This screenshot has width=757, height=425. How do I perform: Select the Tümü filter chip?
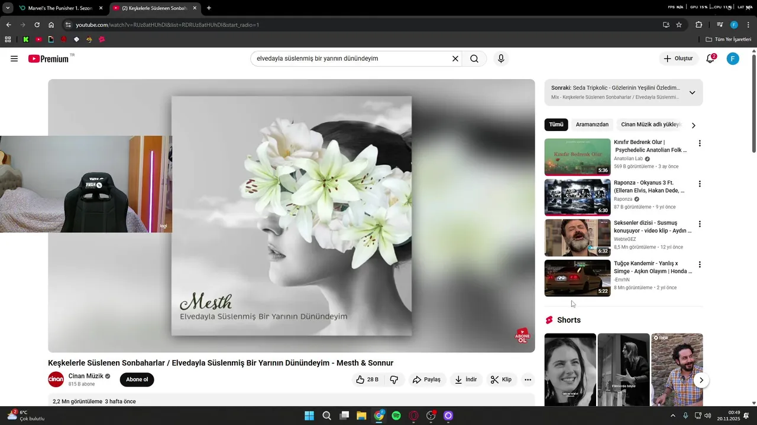click(556, 125)
